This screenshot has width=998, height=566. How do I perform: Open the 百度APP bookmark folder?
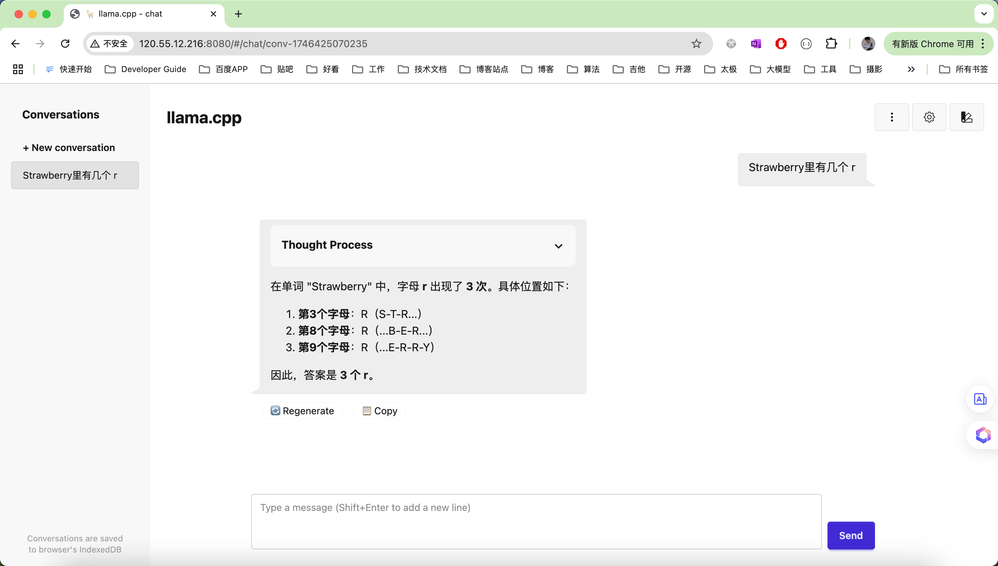(x=224, y=69)
